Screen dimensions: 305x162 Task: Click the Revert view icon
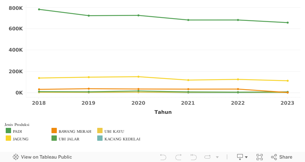[x=193, y=157]
